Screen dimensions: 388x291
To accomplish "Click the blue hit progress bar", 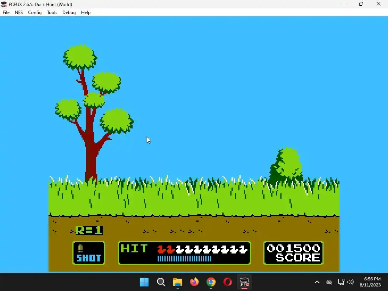I will tap(185, 258).
